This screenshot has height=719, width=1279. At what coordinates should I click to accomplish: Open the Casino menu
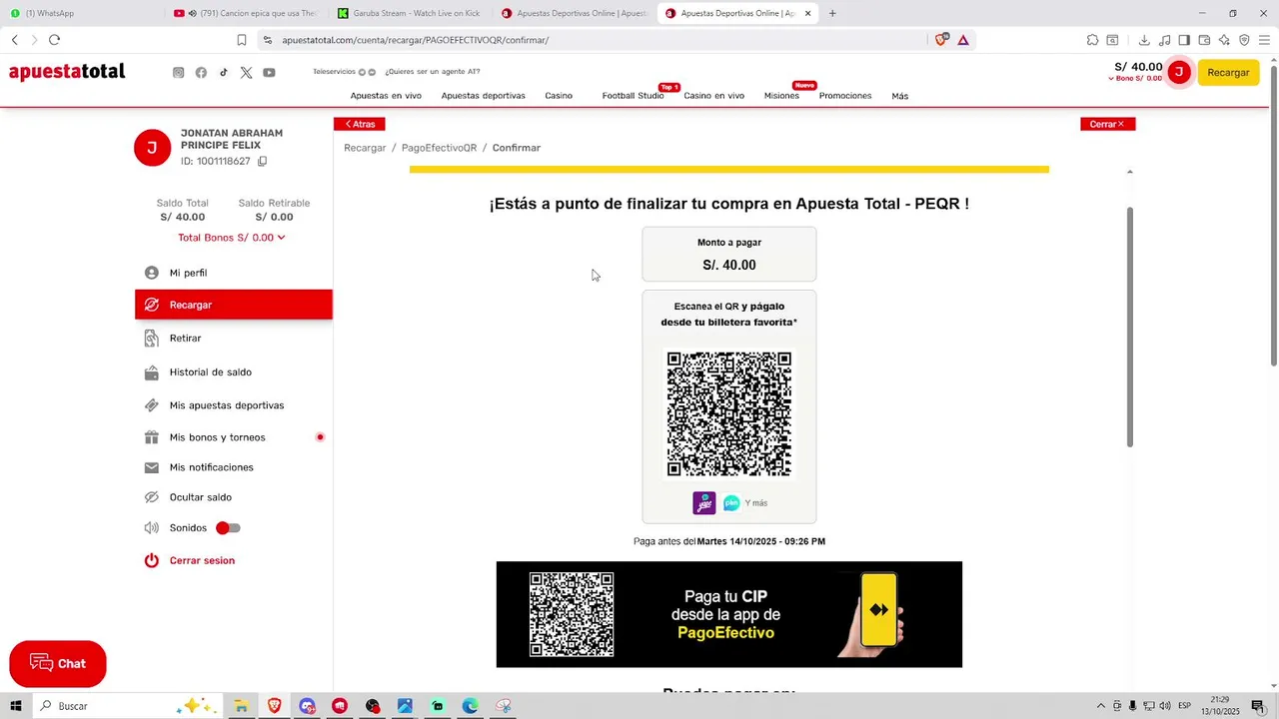coord(559,96)
